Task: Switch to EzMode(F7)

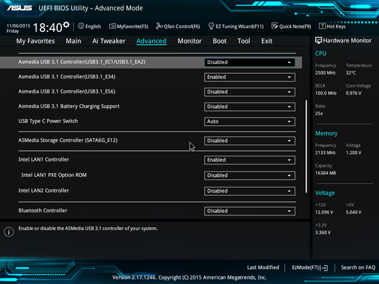Action: point(310,268)
